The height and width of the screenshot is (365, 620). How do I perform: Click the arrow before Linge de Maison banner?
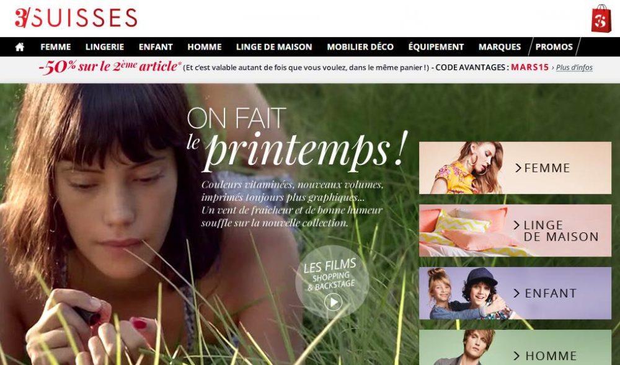coord(516,225)
